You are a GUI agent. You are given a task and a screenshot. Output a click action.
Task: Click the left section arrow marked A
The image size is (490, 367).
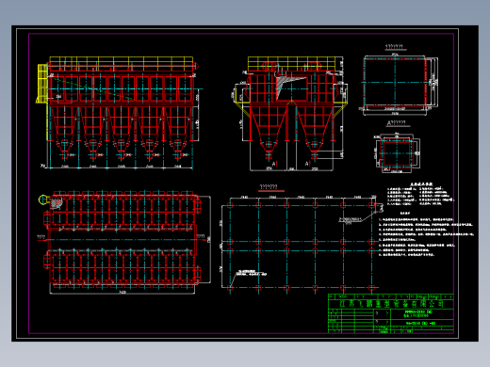coord(275,164)
